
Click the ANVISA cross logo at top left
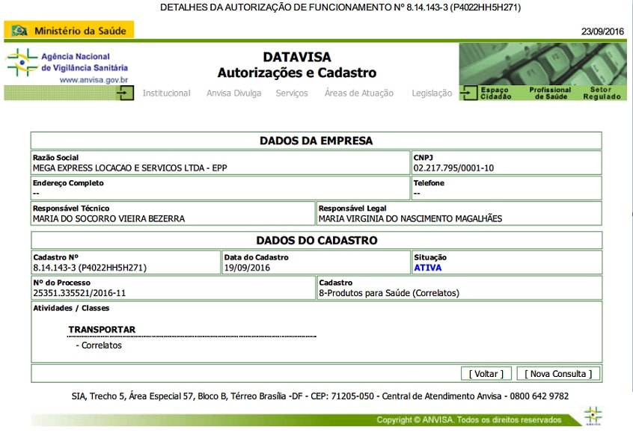(x=21, y=62)
